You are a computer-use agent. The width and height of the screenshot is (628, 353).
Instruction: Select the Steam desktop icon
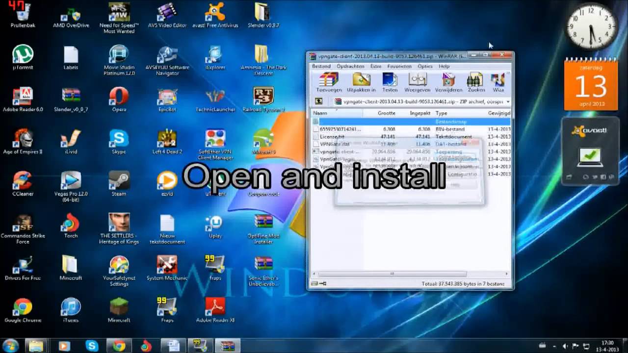[x=119, y=184]
